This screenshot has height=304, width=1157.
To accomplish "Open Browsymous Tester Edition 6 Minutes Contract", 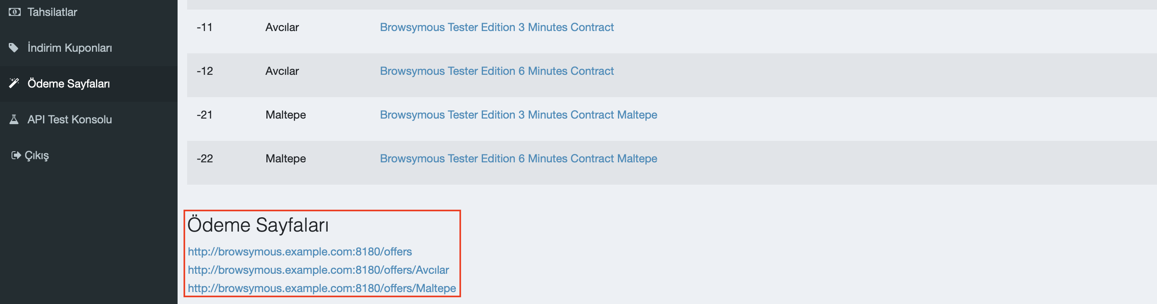I will tap(496, 71).
